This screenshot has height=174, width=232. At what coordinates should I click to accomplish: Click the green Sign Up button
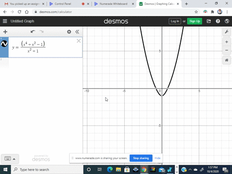195,21
